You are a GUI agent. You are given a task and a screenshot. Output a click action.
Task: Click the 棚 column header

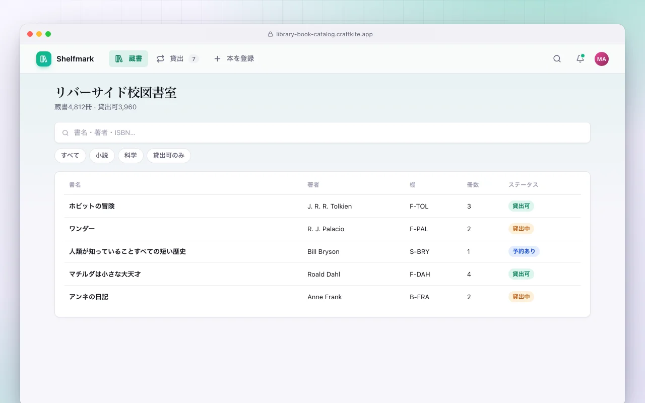pyautogui.click(x=413, y=185)
